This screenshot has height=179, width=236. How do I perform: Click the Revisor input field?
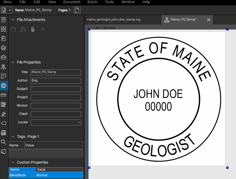point(56,106)
